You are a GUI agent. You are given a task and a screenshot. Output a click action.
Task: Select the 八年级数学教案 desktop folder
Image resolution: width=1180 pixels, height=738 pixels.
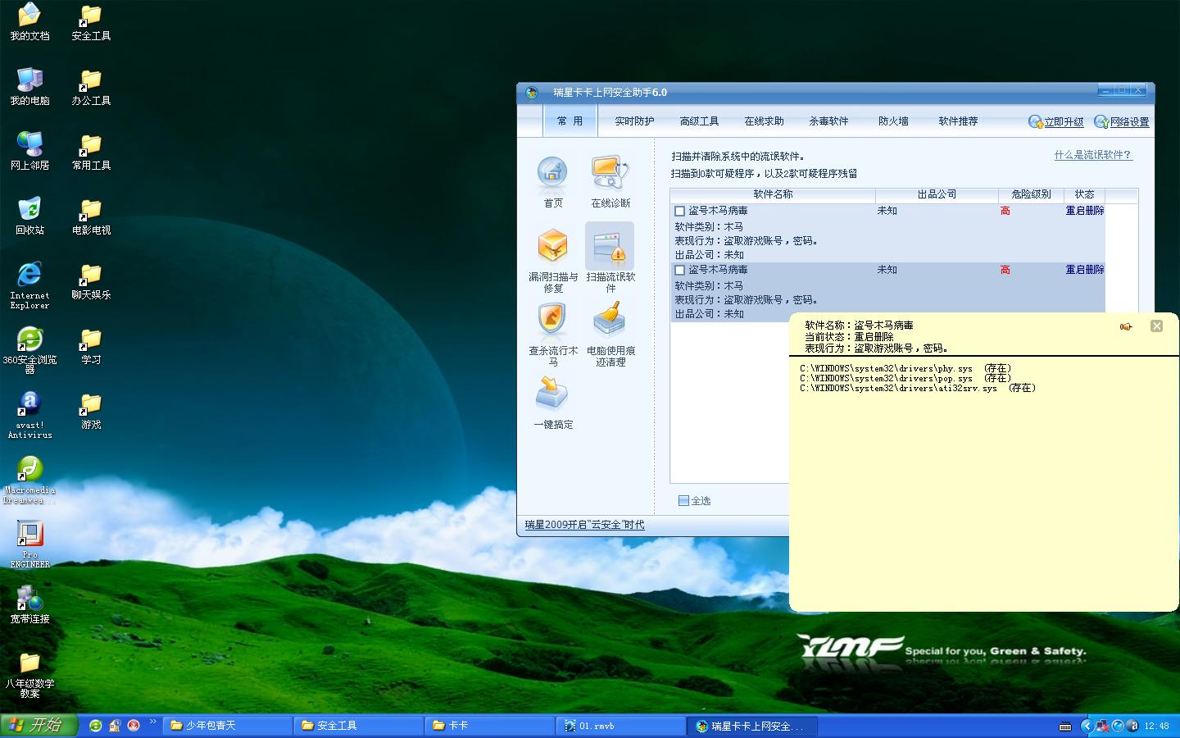point(29,674)
